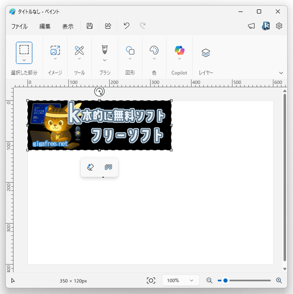
Task: Open the settings gear
Action: [x=279, y=26]
